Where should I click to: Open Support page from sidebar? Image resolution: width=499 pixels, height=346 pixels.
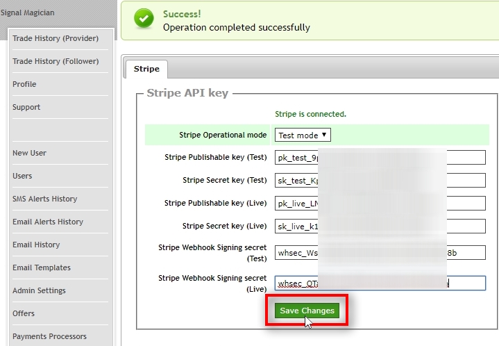coord(26,107)
